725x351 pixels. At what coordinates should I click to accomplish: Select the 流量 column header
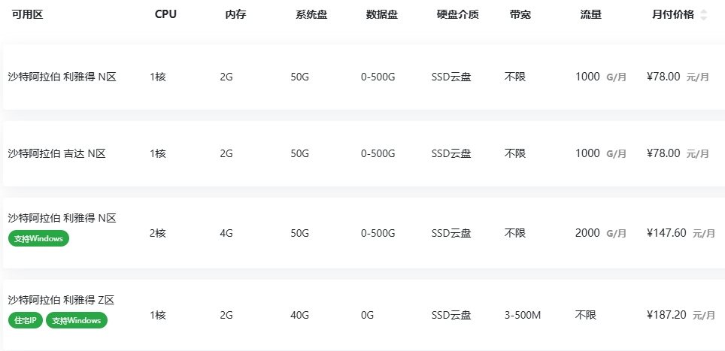click(590, 14)
